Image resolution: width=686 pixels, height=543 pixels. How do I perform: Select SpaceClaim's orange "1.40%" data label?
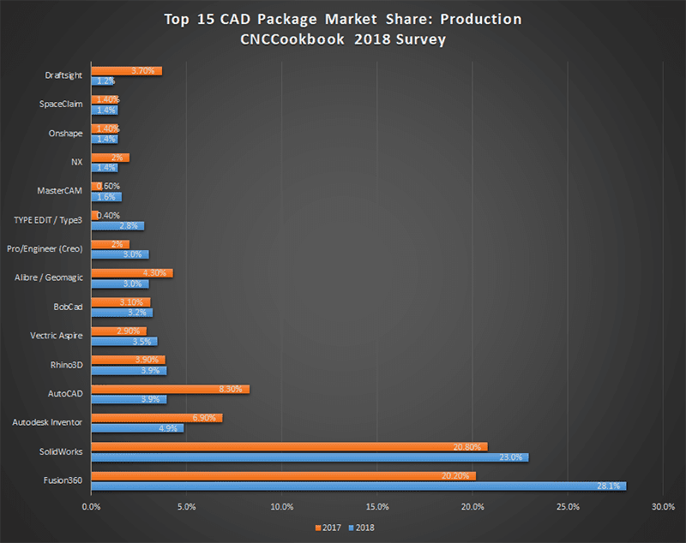point(108,99)
